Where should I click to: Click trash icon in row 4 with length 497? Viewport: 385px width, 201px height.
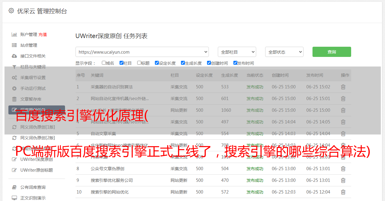tap(343, 122)
